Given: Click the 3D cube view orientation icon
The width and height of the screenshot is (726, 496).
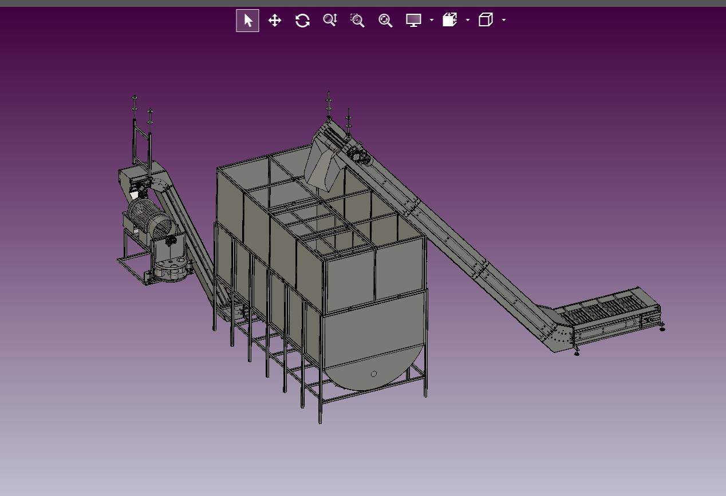Looking at the screenshot, I should click(x=486, y=20).
